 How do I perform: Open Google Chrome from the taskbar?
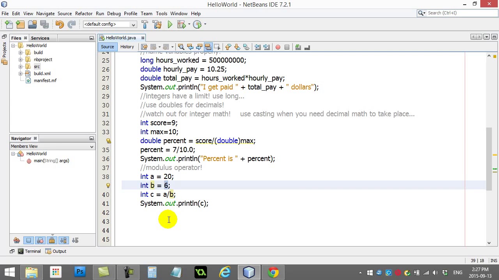click(x=273, y=272)
